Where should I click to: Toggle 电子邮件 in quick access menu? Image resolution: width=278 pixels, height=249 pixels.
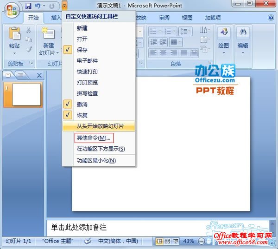[99, 61]
